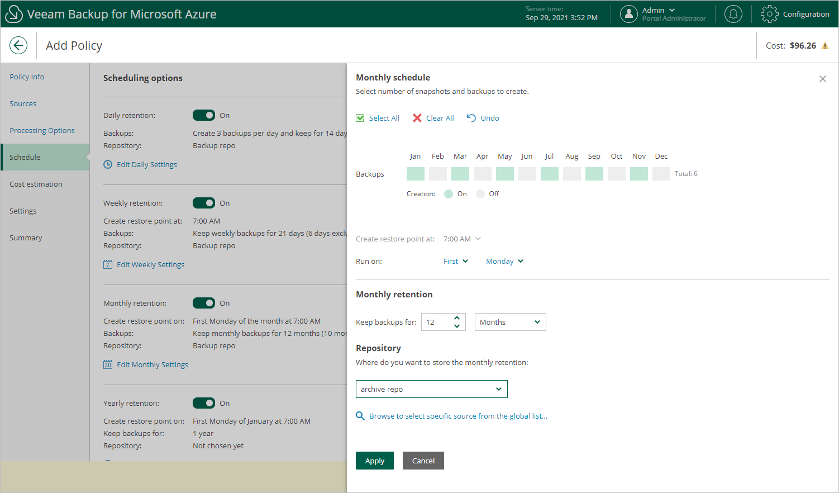This screenshot has height=493, width=839.
Task: Click the Sep backup cell
Action: pos(594,174)
